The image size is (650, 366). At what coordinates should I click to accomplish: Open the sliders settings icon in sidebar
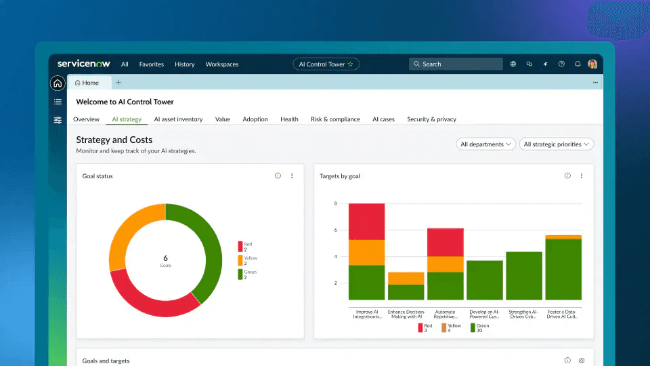[58, 121]
